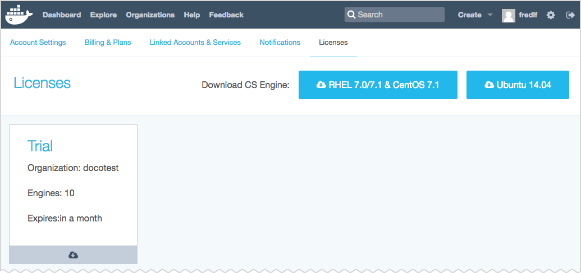Select the Licenses tab

click(333, 43)
